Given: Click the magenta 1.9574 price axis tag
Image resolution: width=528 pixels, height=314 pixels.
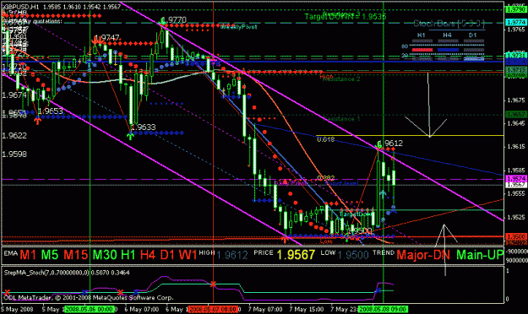Looking at the screenshot, I should click(x=516, y=179).
